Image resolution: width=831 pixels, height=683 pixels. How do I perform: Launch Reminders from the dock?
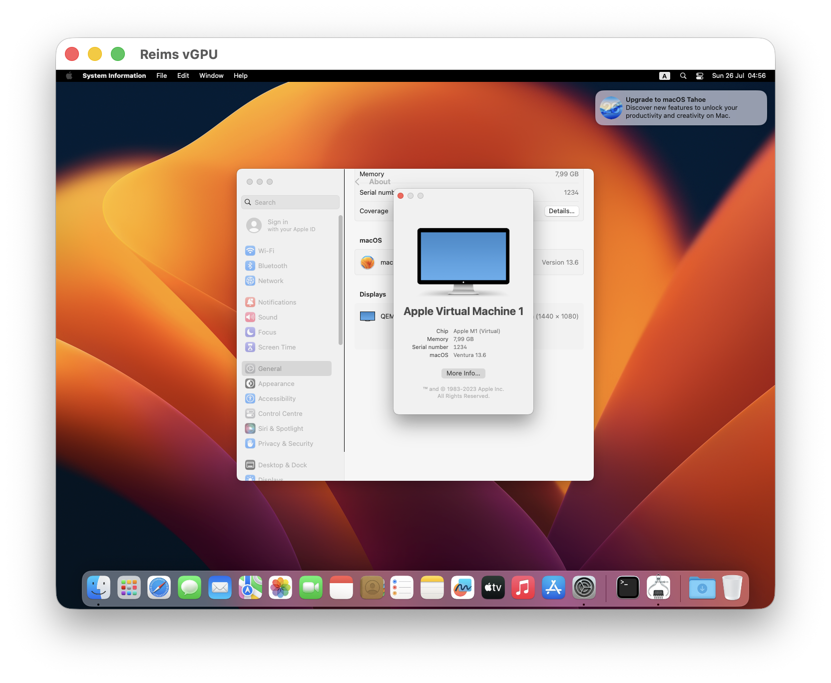[402, 588]
